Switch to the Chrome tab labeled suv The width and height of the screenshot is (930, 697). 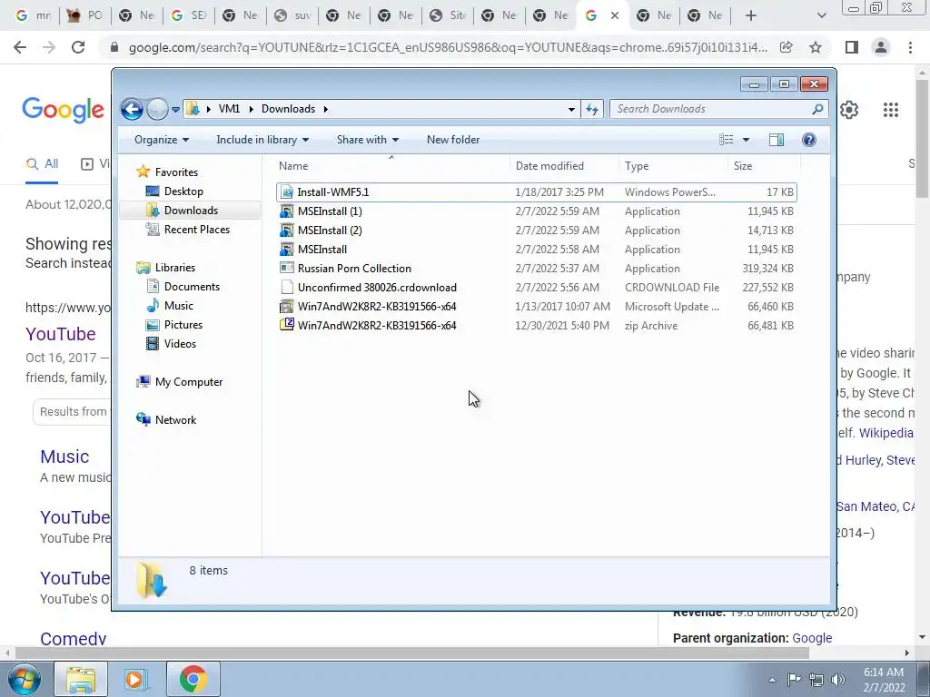click(x=292, y=15)
